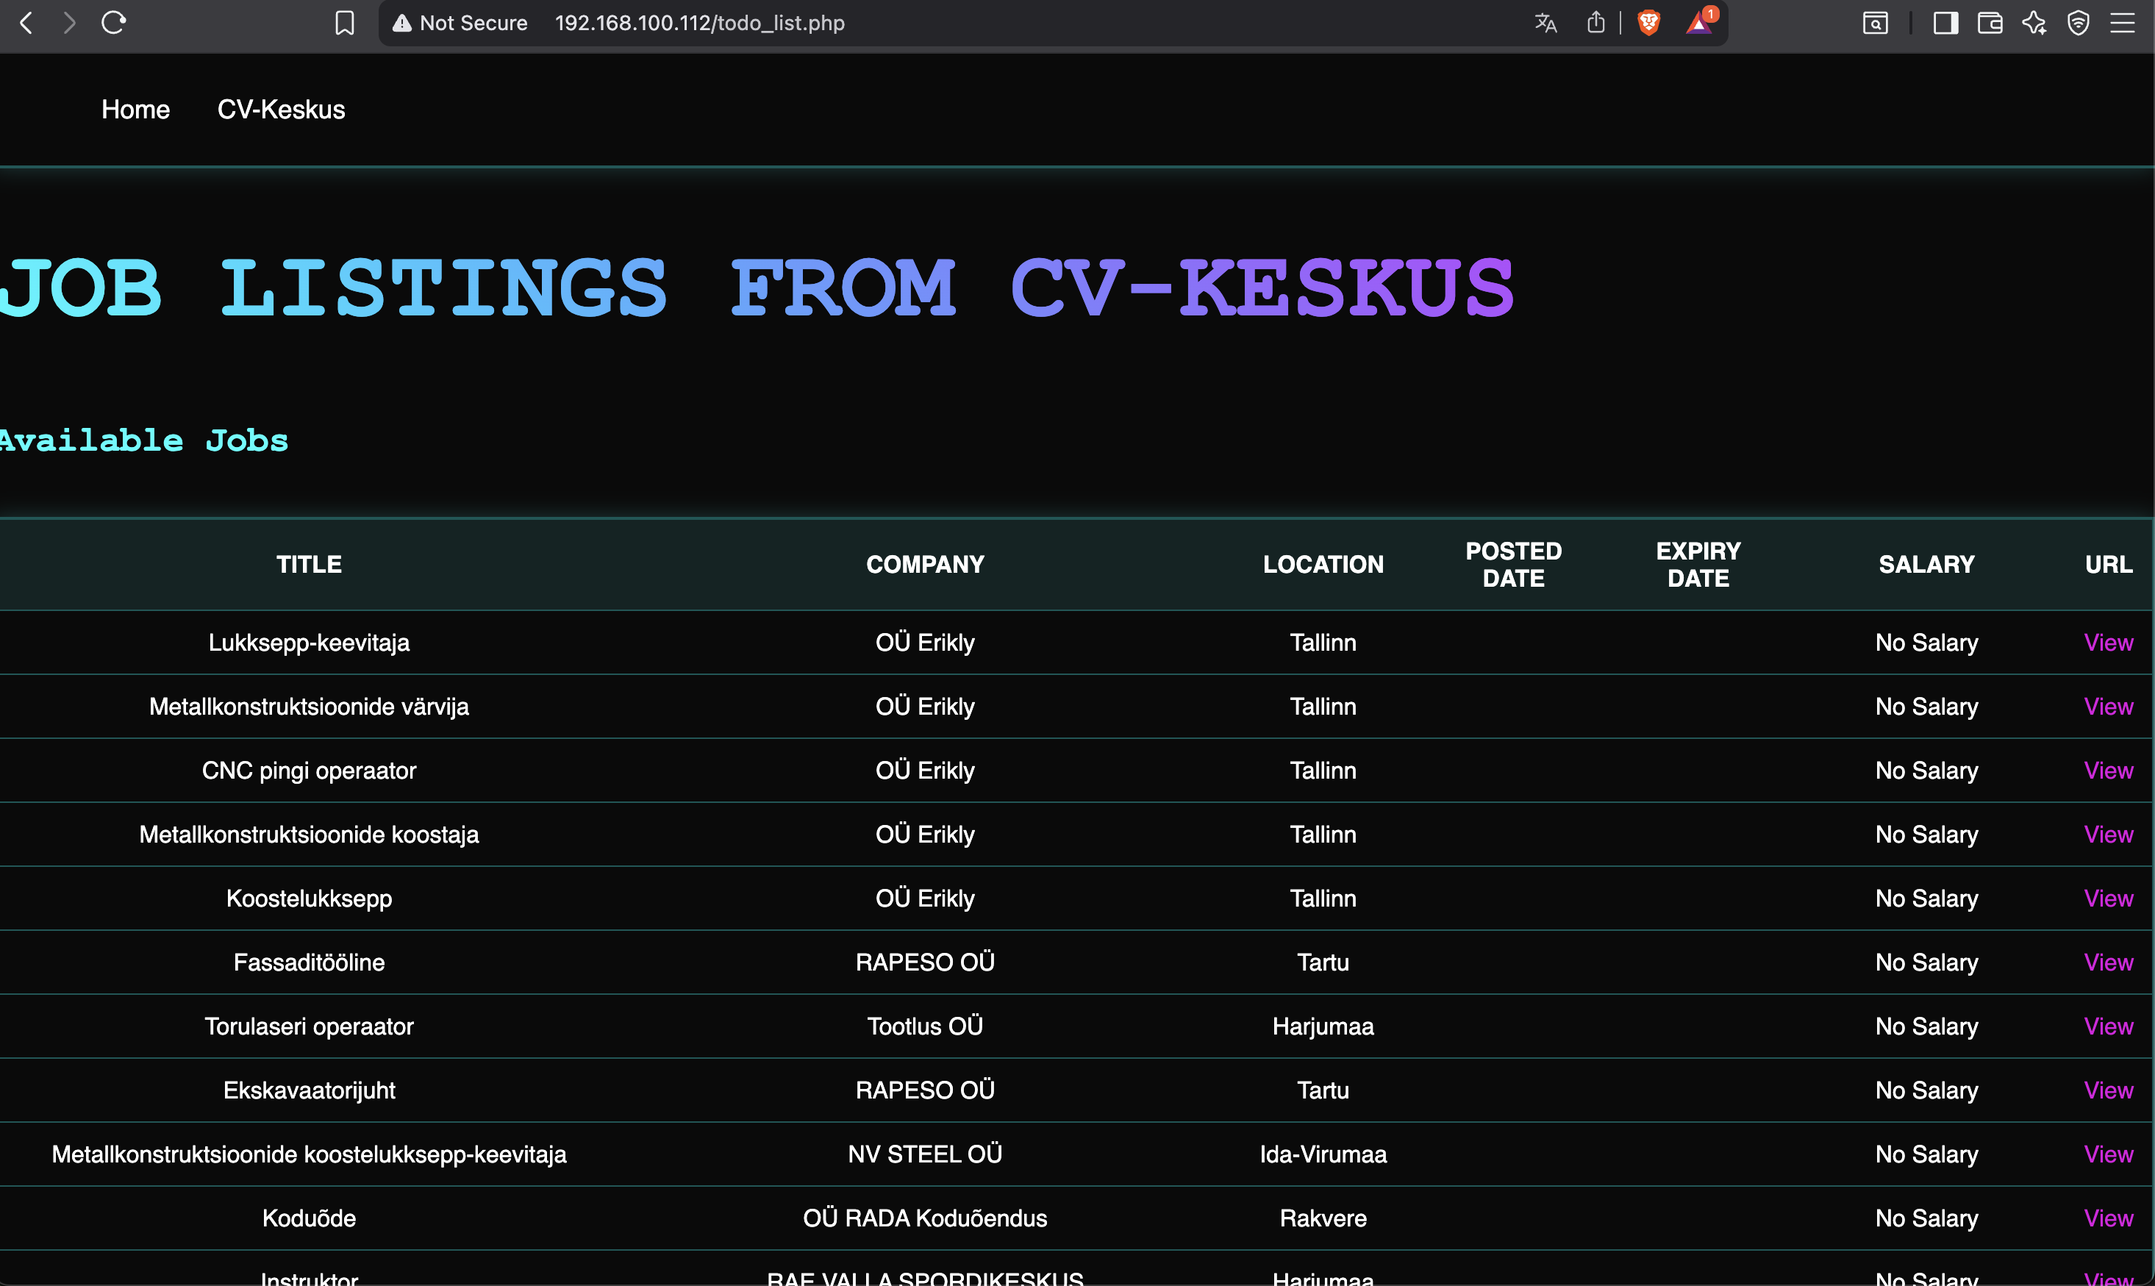
Task: Select the COMPANY column header
Action: 924,564
